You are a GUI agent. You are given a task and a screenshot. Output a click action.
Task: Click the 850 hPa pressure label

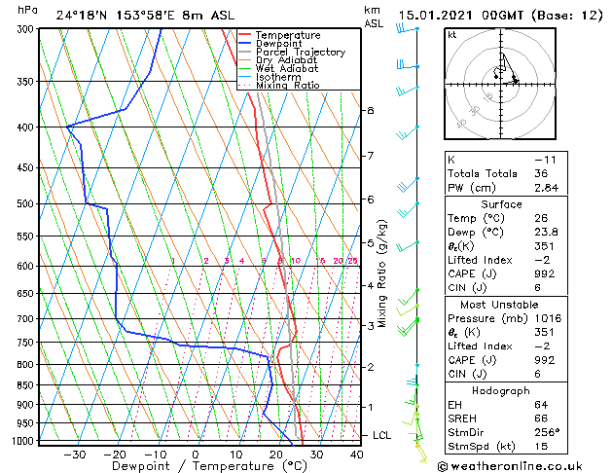click(27, 385)
